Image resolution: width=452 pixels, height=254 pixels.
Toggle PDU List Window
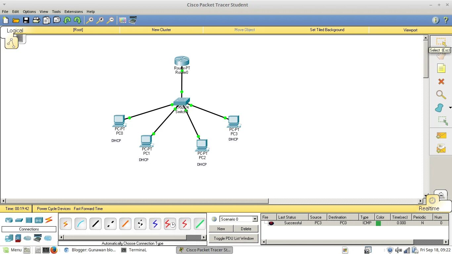tap(234, 238)
